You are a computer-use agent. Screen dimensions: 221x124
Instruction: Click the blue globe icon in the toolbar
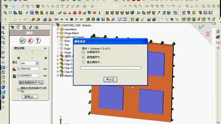pyautogui.click(x=98, y=19)
